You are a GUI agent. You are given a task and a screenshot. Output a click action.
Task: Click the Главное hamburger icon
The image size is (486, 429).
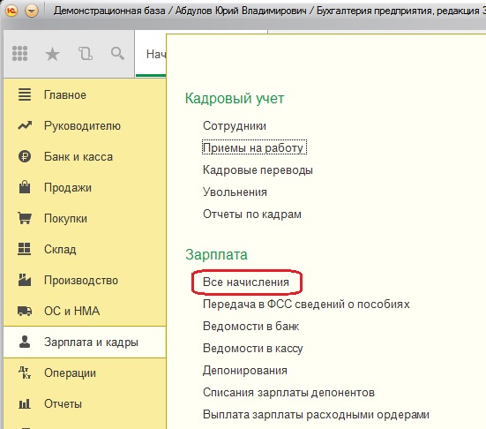pos(25,94)
